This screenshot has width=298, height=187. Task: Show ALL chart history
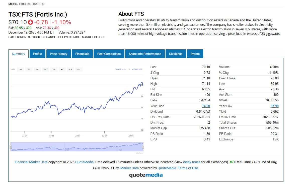[x=79, y=69]
